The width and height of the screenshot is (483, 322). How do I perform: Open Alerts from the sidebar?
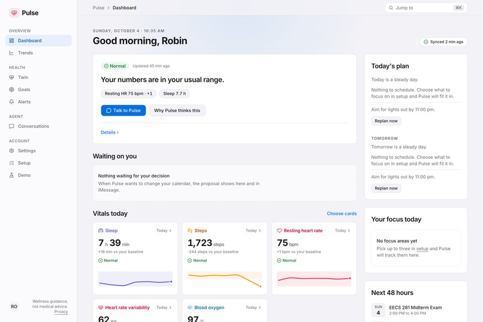pyautogui.click(x=38, y=102)
